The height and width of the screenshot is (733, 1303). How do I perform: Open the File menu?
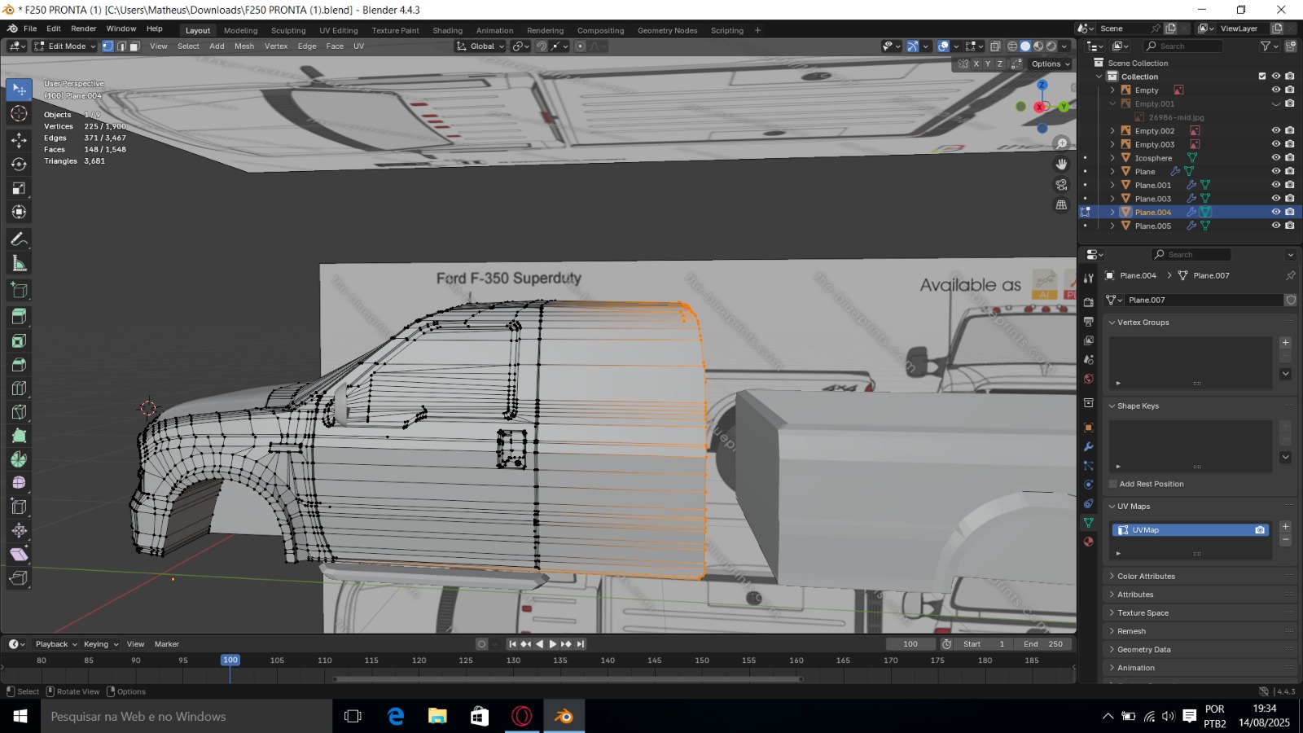click(x=30, y=29)
